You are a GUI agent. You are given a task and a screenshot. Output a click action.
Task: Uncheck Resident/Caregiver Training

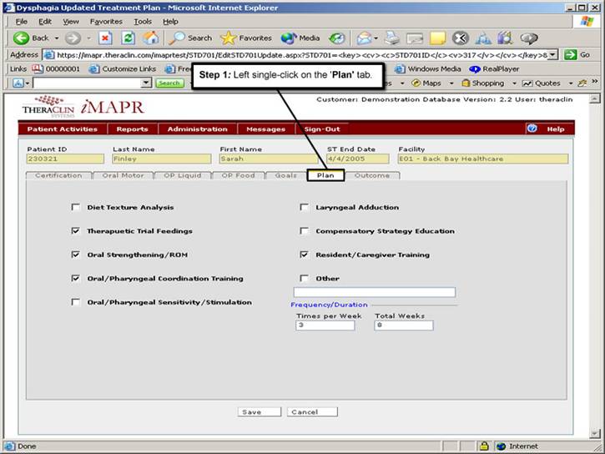point(305,255)
